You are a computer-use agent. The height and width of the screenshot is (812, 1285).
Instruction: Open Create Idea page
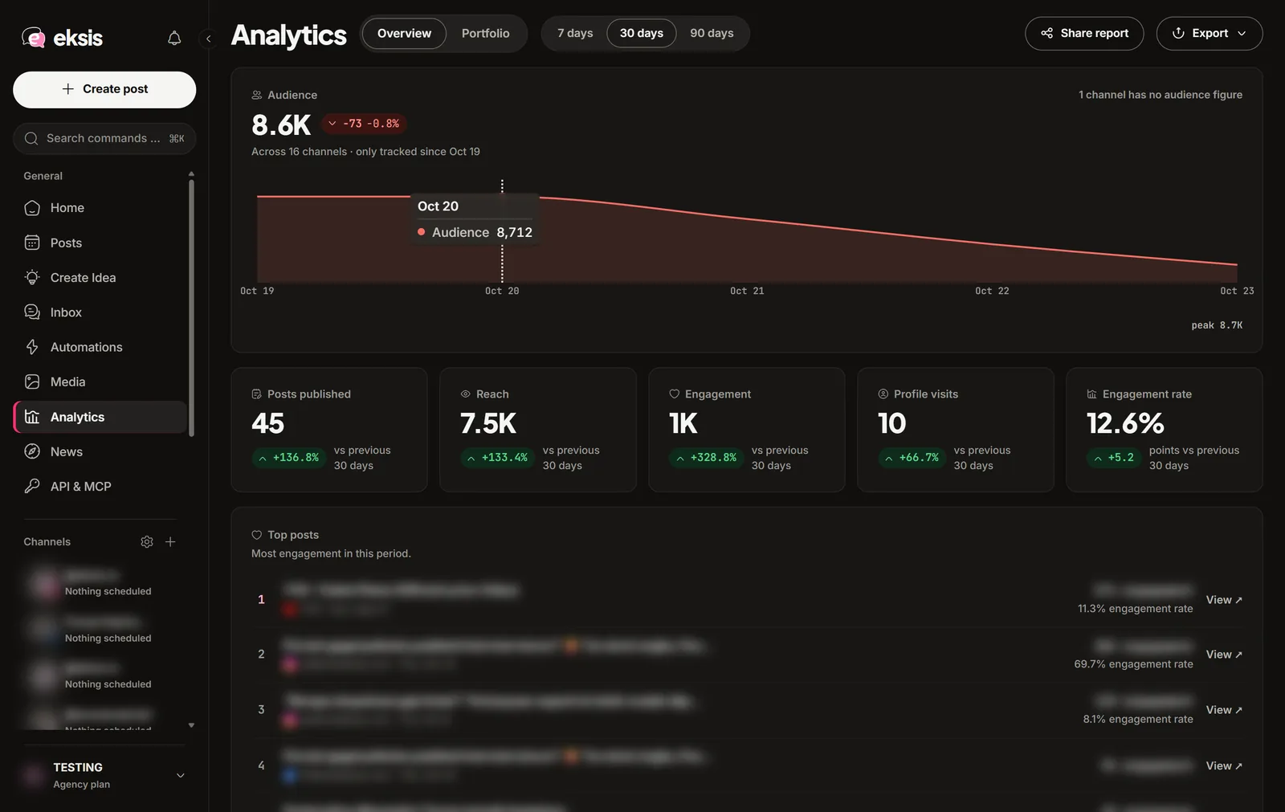point(100,278)
